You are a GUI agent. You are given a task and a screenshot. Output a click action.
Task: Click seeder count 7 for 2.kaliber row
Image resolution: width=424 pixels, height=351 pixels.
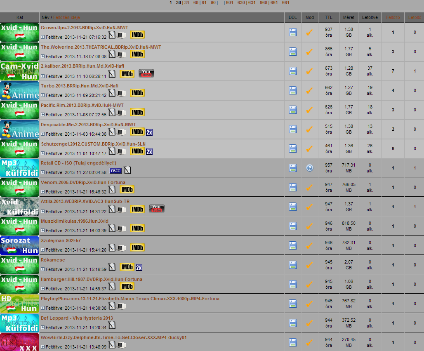(393, 71)
